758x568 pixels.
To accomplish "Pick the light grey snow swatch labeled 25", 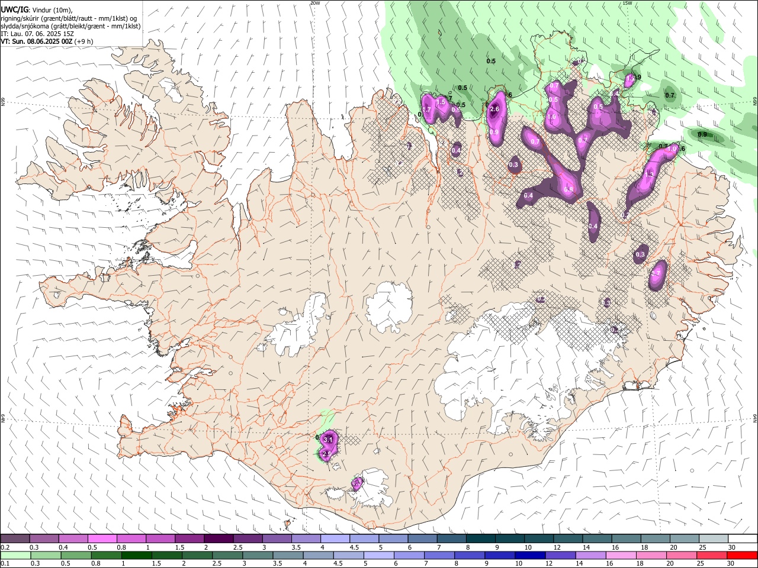I will (x=714, y=539).
